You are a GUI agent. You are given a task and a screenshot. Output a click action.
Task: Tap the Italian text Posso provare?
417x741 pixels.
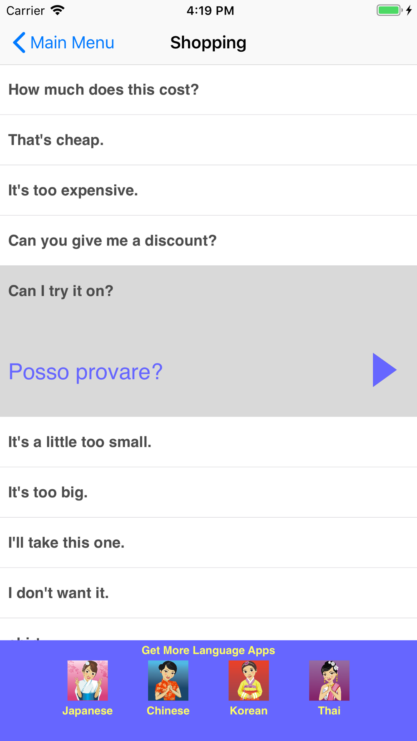(85, 372)
